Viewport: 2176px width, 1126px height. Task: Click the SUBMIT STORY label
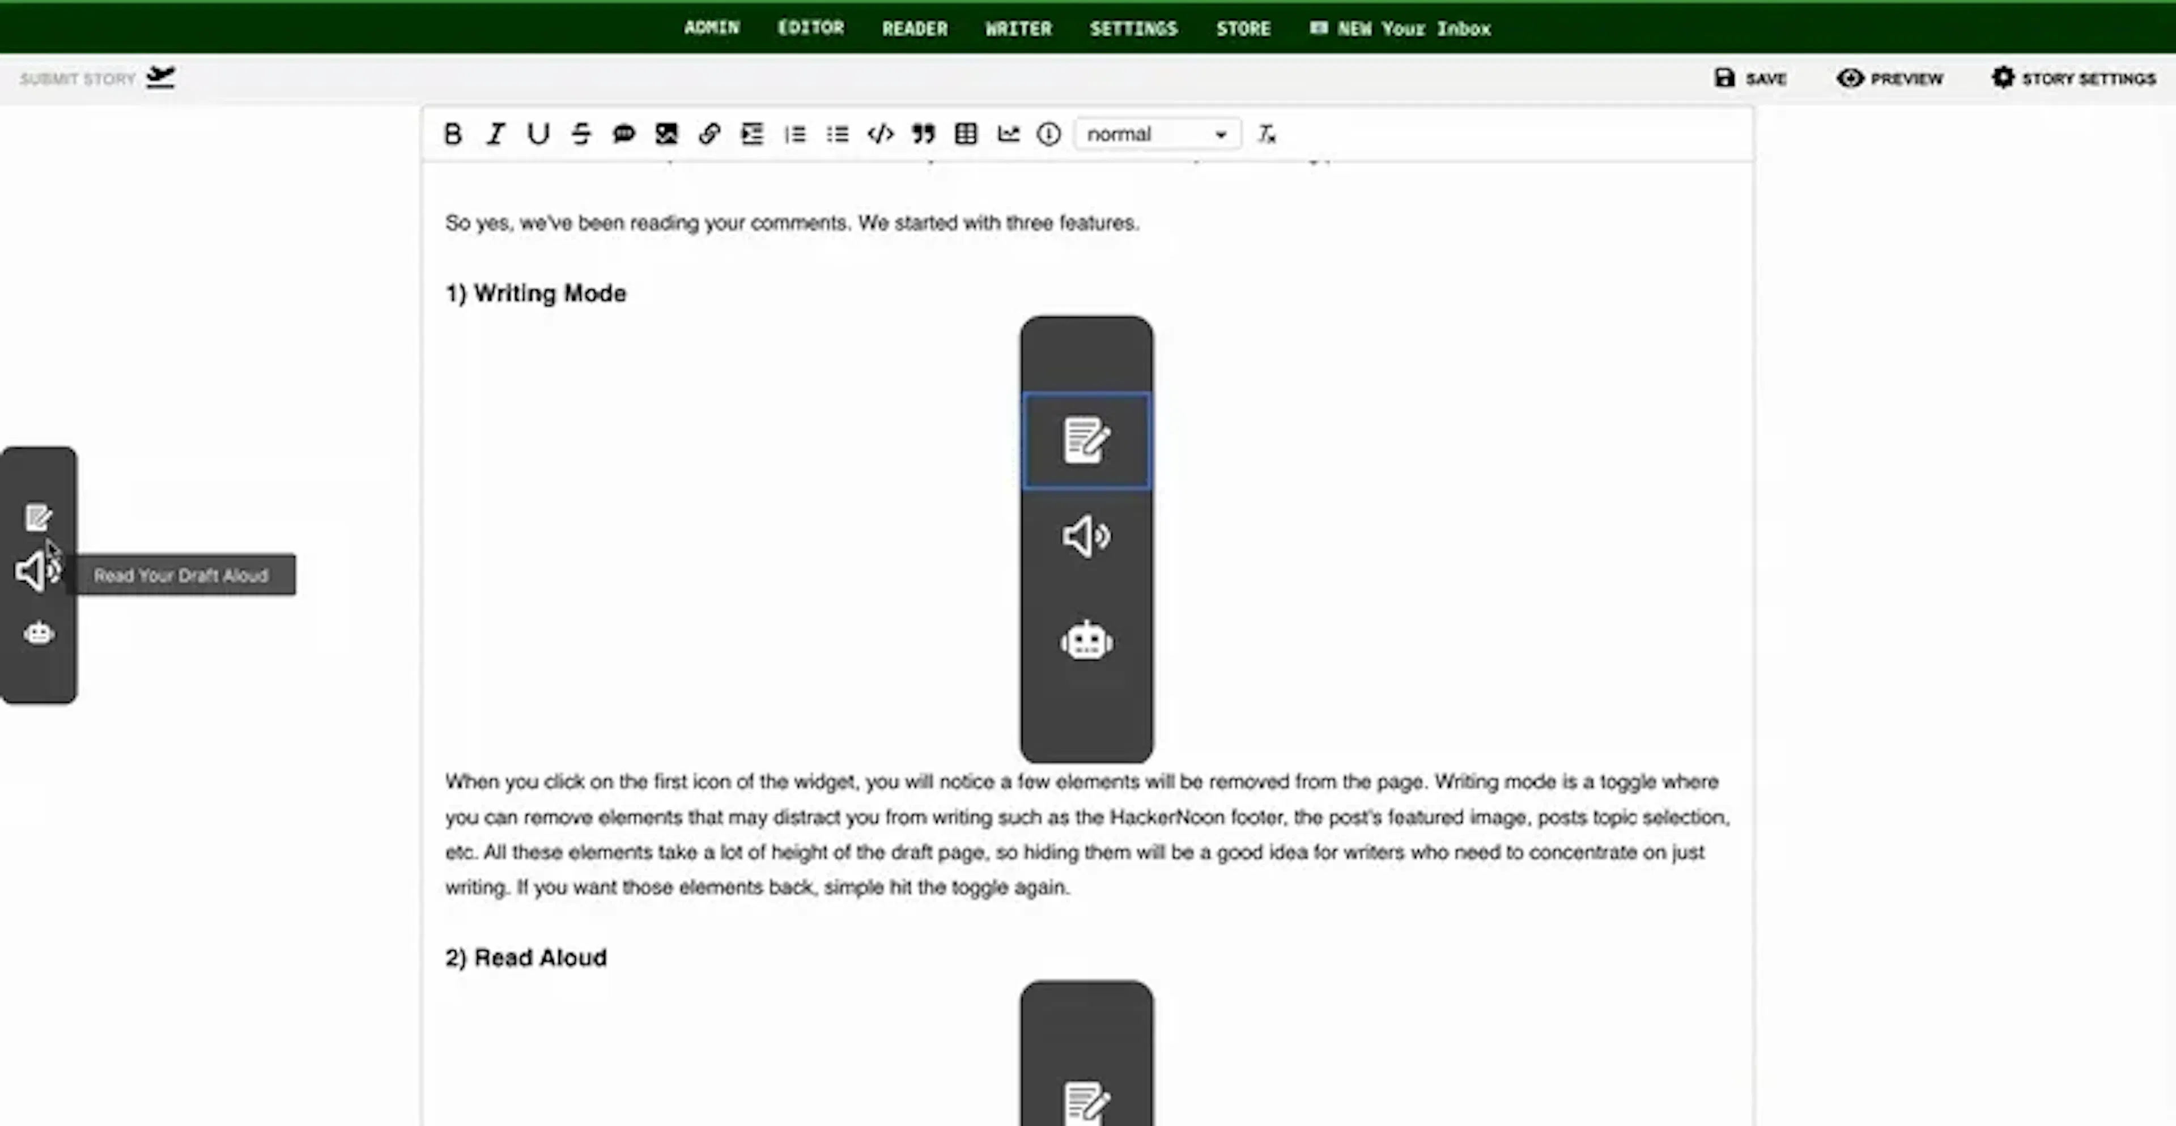coord(78,79)
